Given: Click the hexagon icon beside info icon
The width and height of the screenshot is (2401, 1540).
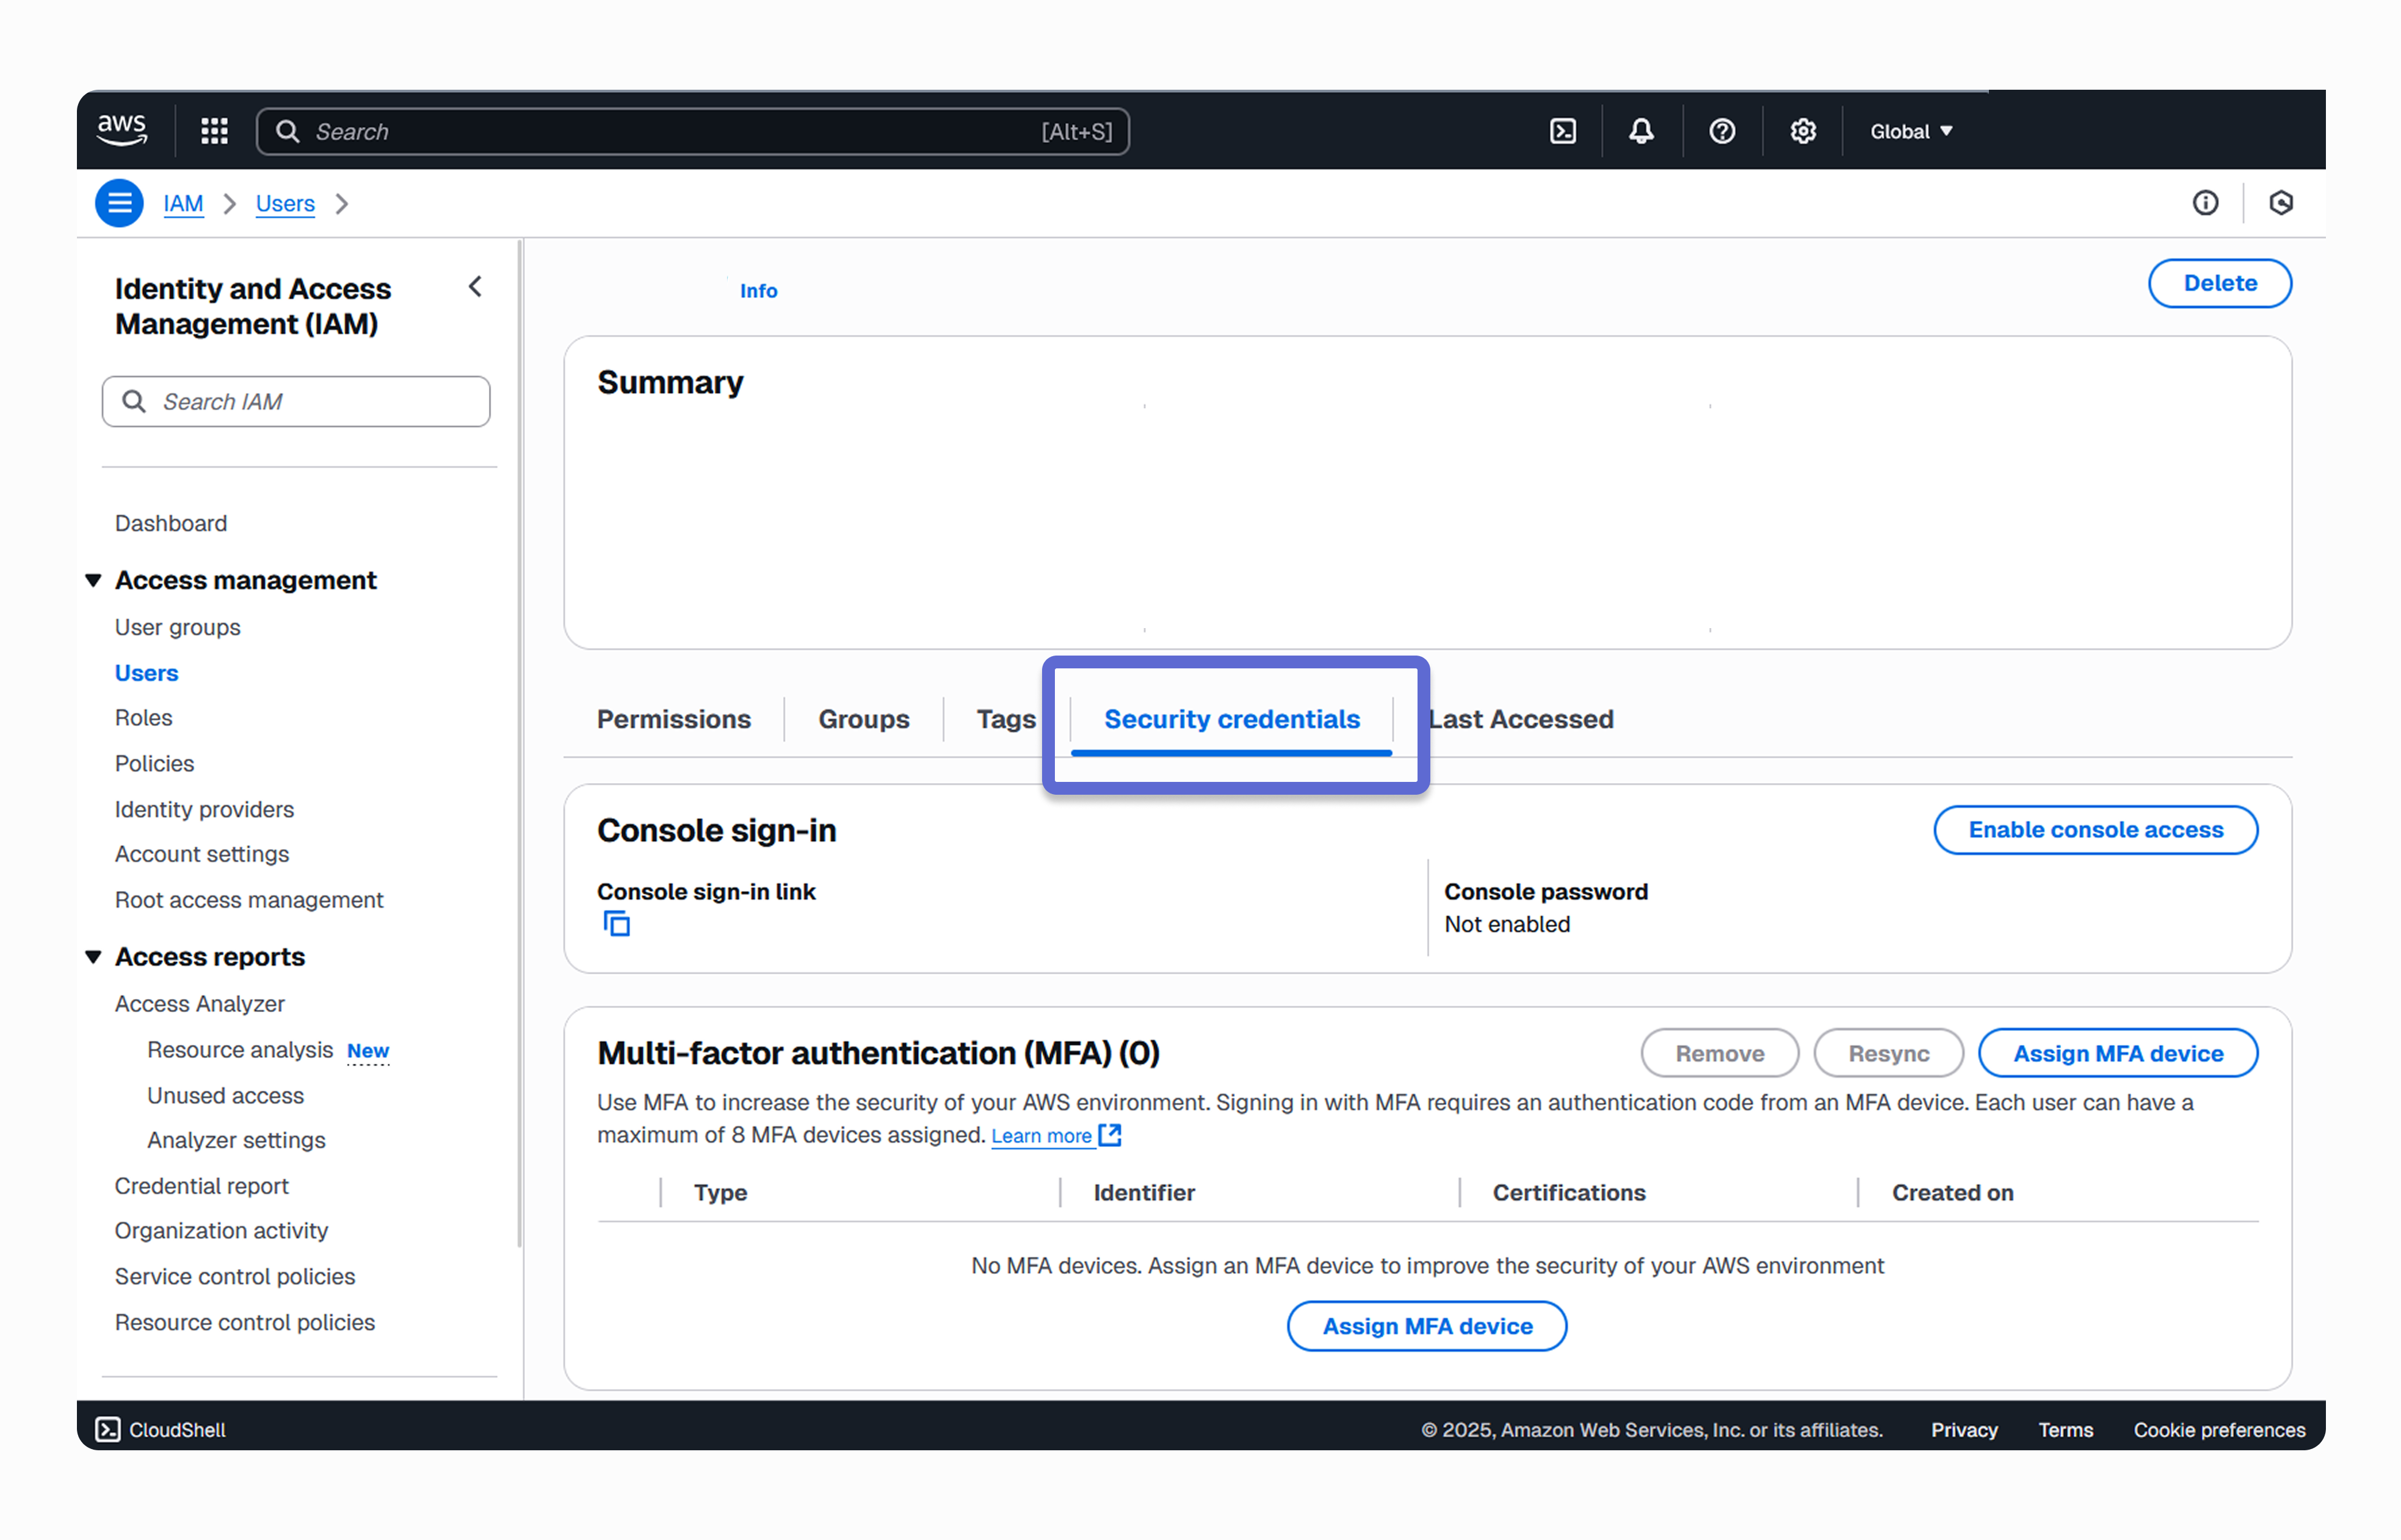Looking at the screenshot, I should (2280, 203).
